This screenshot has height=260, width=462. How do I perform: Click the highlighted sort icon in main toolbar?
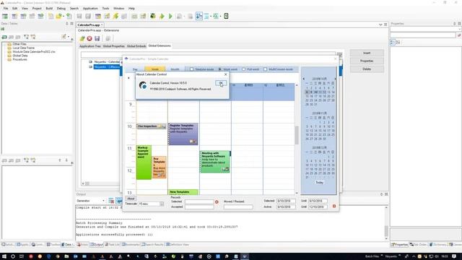[x=199, y=16]
